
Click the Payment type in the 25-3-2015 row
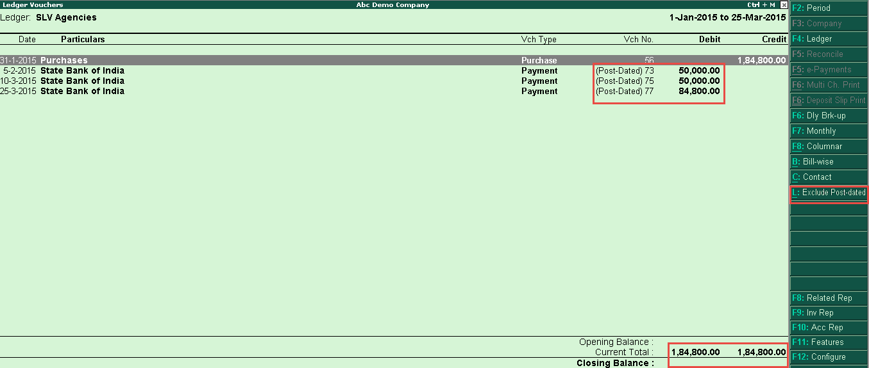539,91
